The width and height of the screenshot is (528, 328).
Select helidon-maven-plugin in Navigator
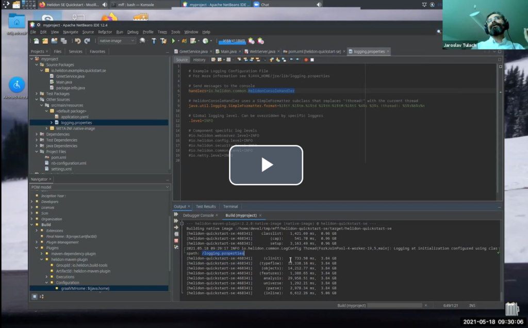(x=70, y=259)
